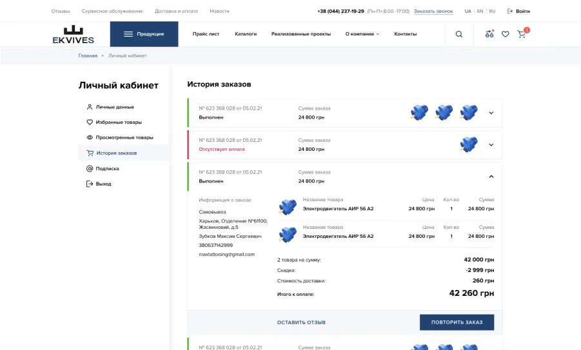Open Просмотренные товары section
This screenshot has width=581, height=350.
tap(124, 137)
